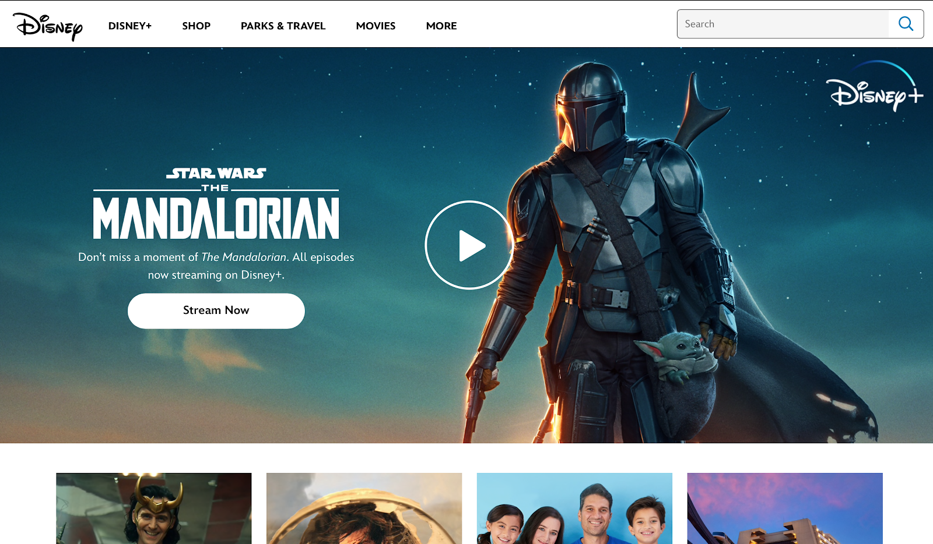Screen dimensions: 933x544
Task: Click the Disney+ logo on the banner
Action: tap(875, 87)
